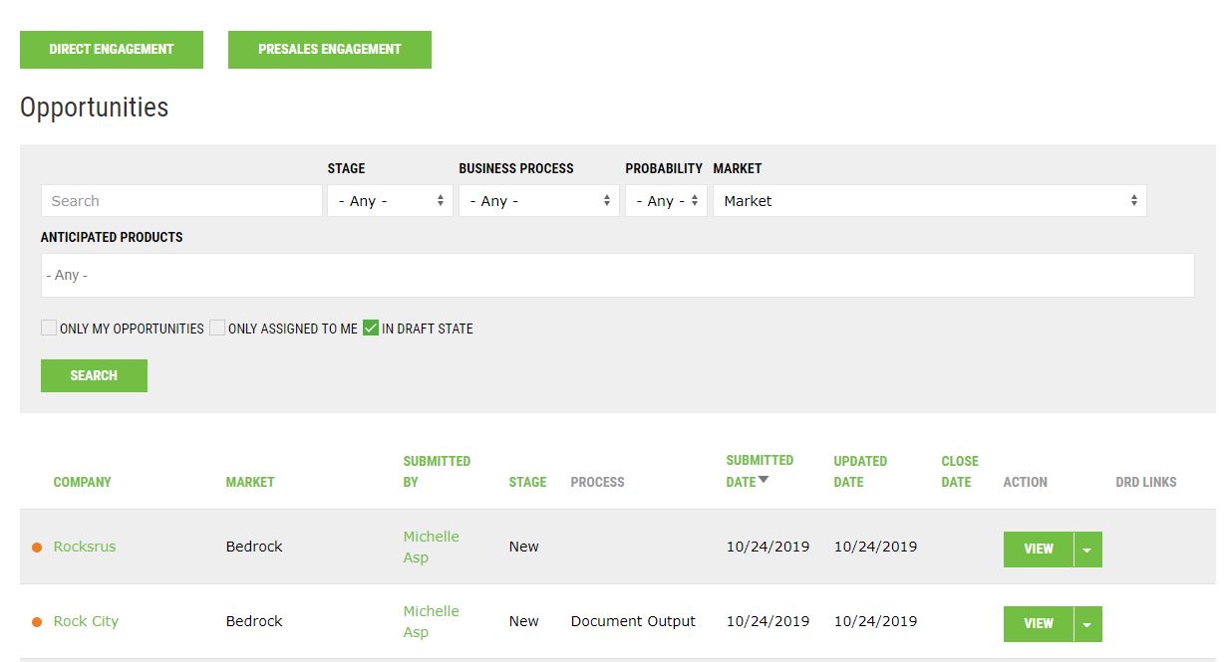Screen dimensions: 1228x662
Task: Open the Anticipated Products selector
Action: click(x=618, y=275)
